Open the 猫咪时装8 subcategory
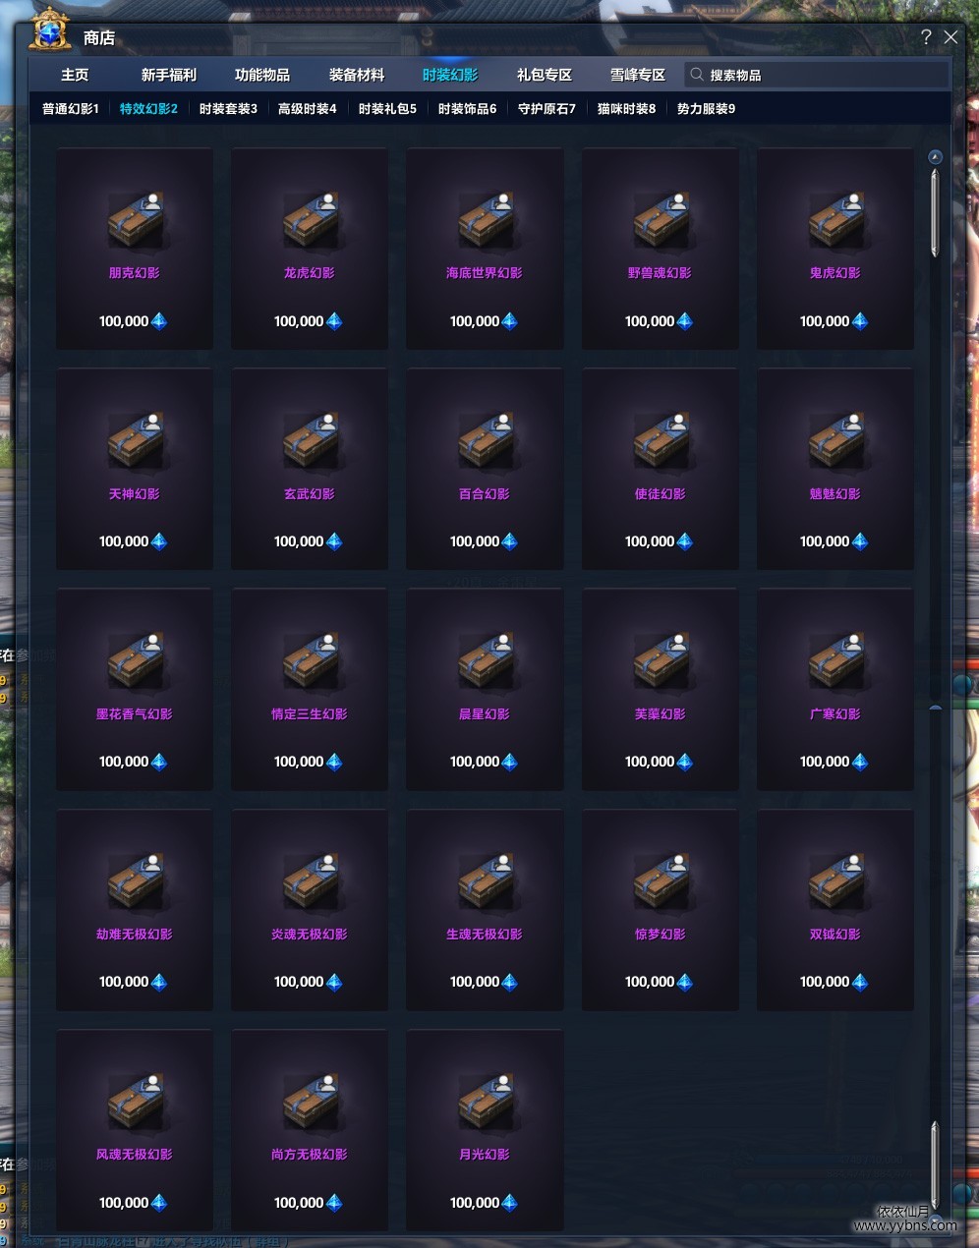The image size is (979, 1248). coord(626,109)
